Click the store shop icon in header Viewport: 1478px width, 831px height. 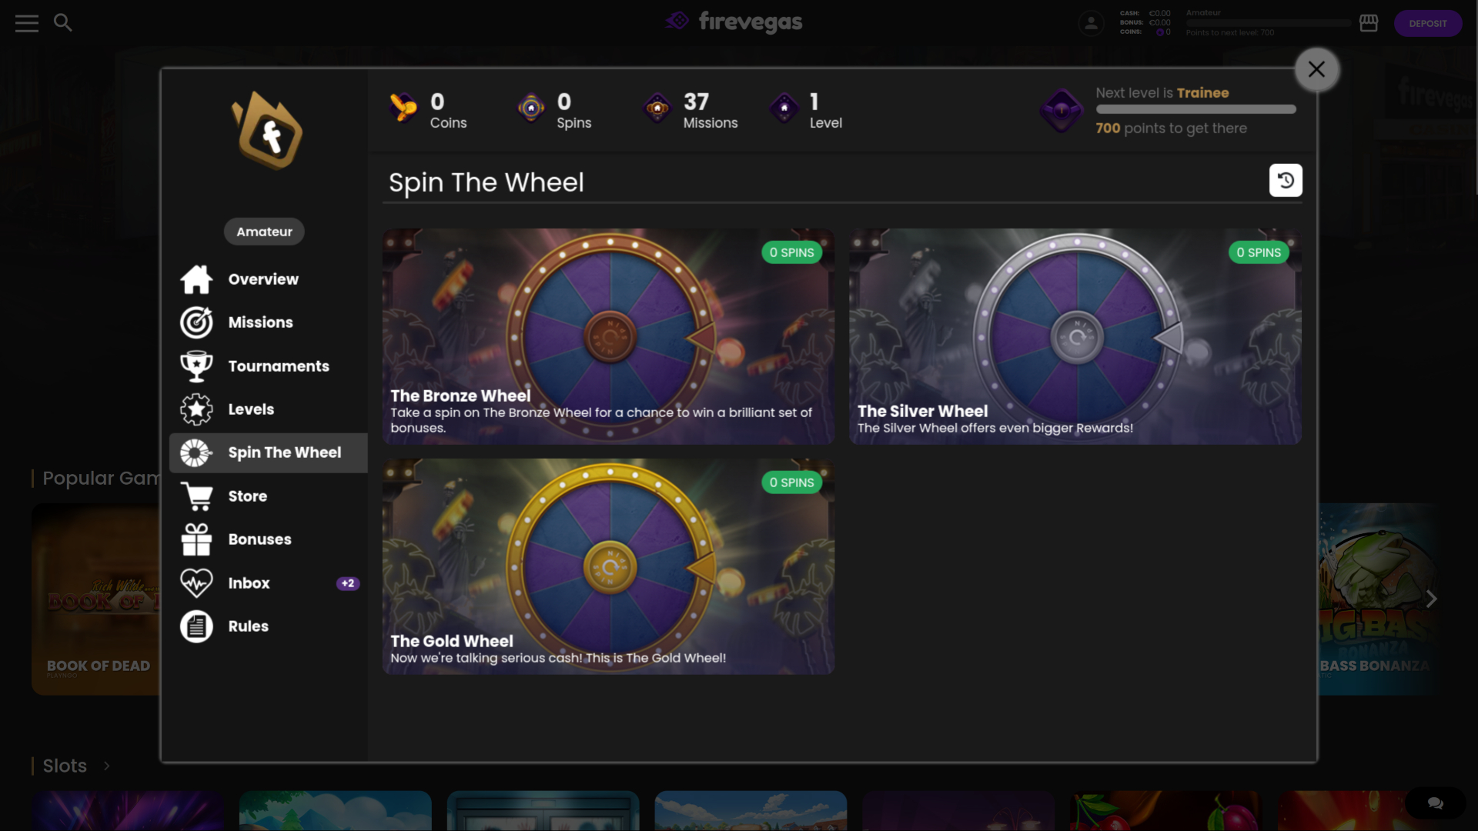[x=1369, y=23]
